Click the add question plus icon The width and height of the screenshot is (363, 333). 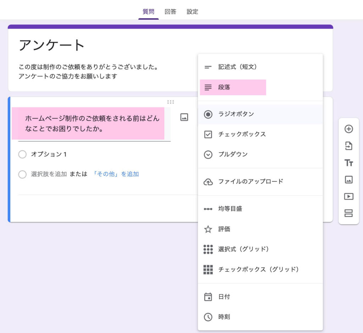point(349,129)
